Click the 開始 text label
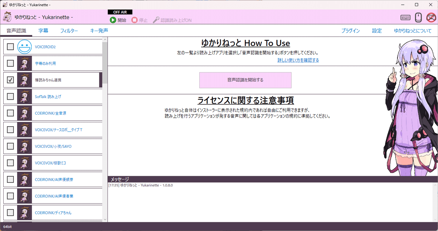The image size is (438, 231). tap(122, 20)
